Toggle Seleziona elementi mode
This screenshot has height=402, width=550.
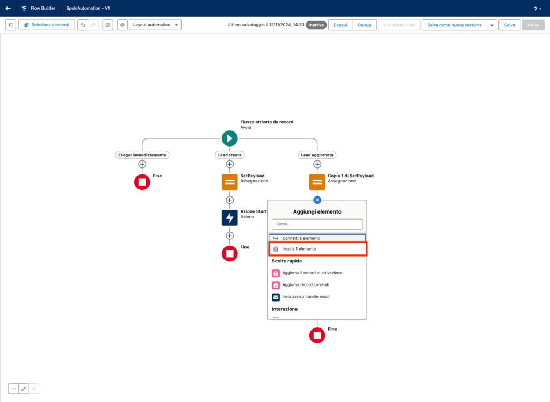(x=47, y=25)
